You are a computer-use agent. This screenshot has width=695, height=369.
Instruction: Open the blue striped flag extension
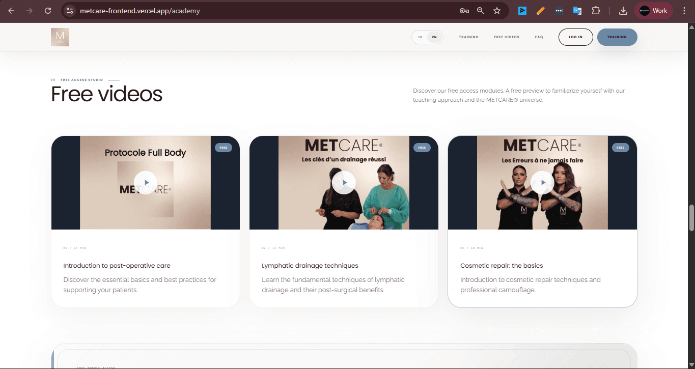pyautogui.click(x=522, y=11)
